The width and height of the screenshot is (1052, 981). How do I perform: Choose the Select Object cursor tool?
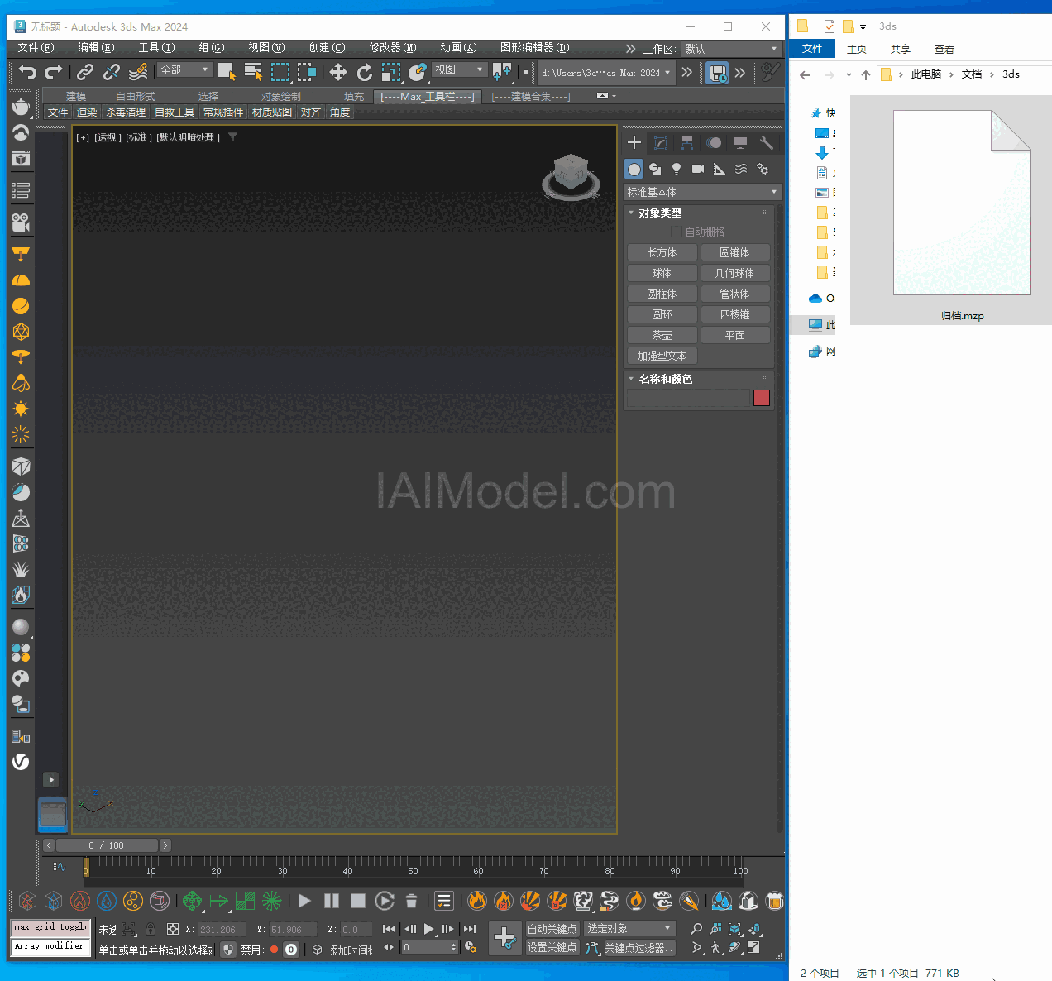[227, 72]
